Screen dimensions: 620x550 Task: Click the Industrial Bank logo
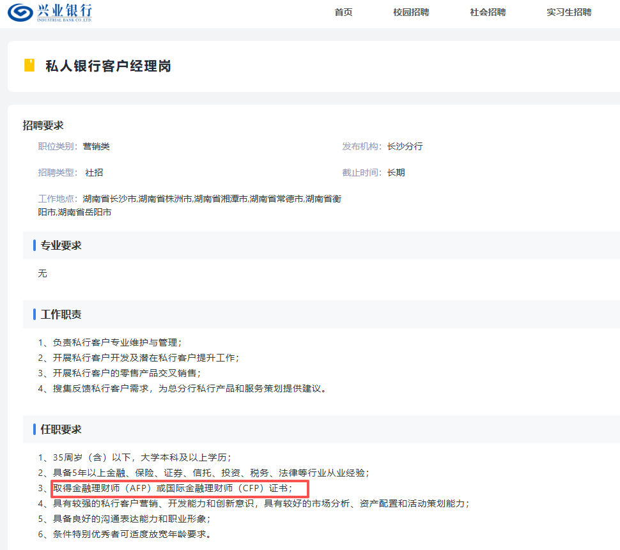(x=50, y=12)
